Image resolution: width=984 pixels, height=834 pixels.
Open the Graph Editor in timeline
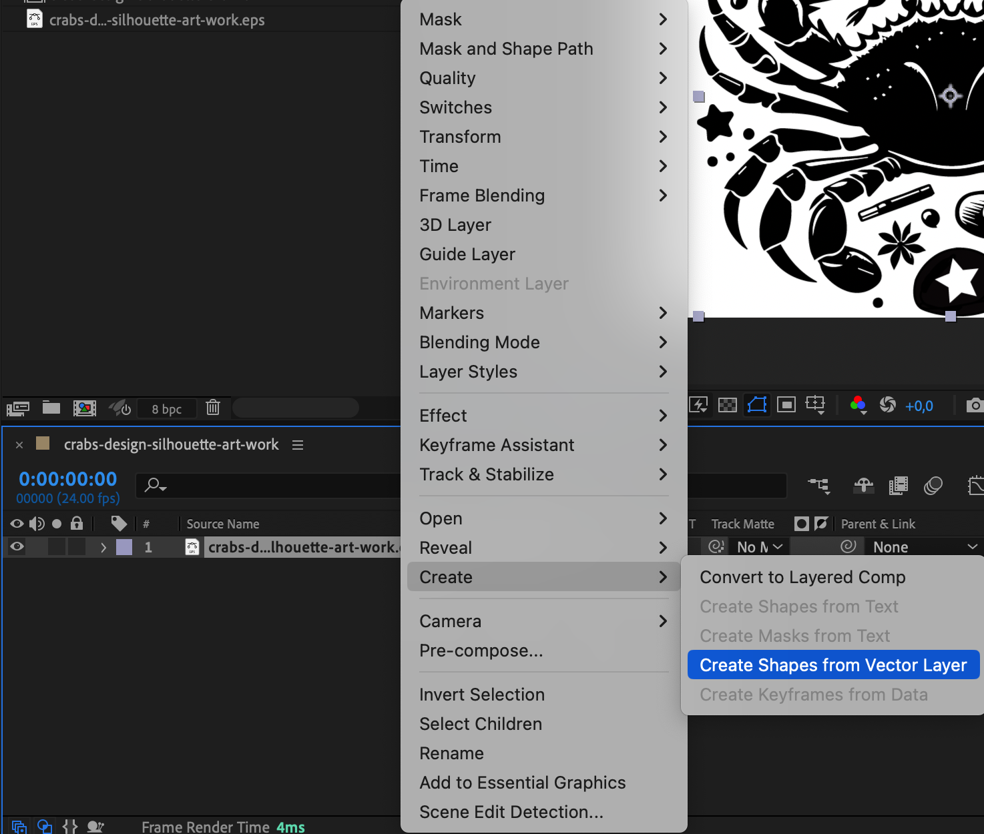(x=976, y=486)
